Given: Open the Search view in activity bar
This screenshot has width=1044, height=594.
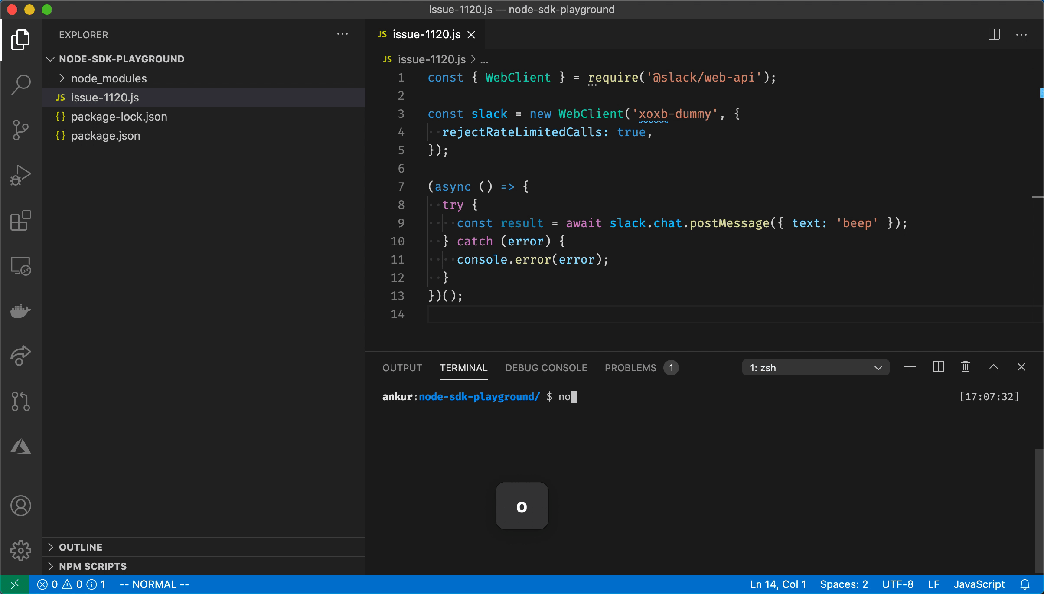Looking at the screenshot, I should pos(20,85).
